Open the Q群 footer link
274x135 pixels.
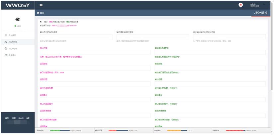28,118
